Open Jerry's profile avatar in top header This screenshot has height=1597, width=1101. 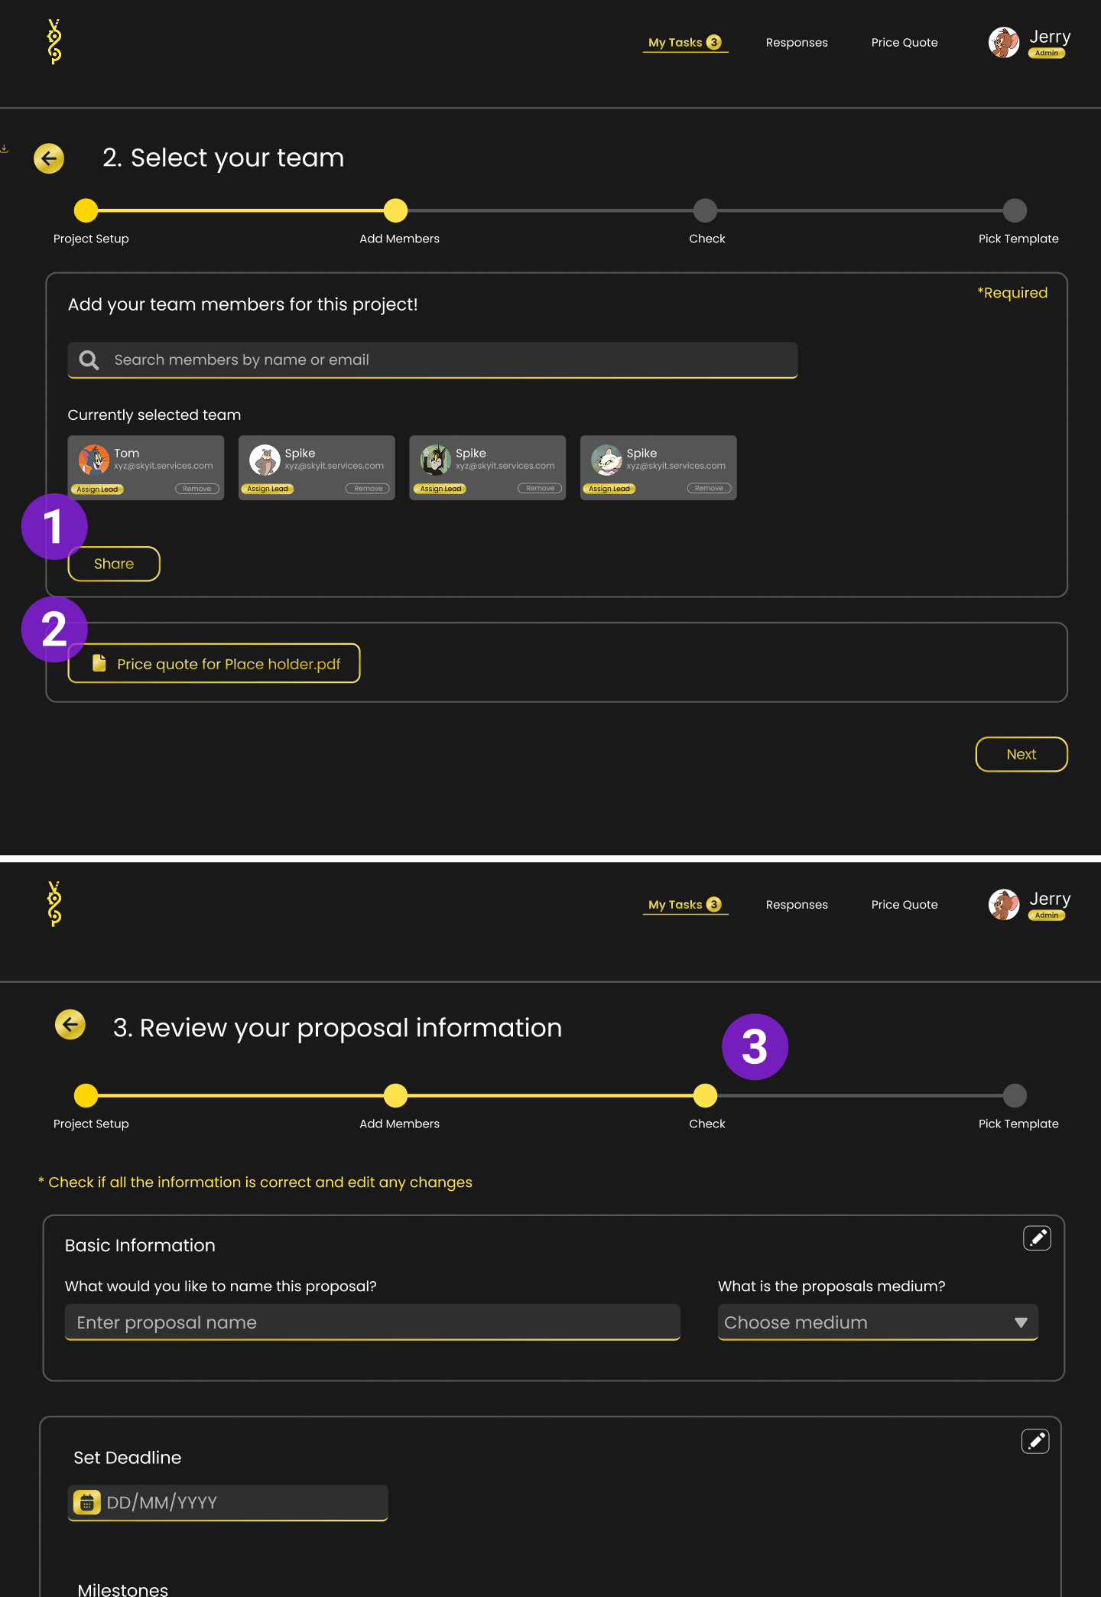tap(1004, 42)
